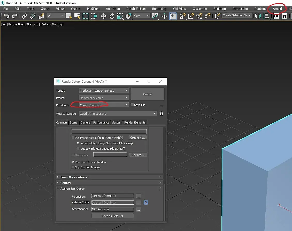Toggle the Percent Snap icon
292x231 pixels.
click(x=199, y=16)
